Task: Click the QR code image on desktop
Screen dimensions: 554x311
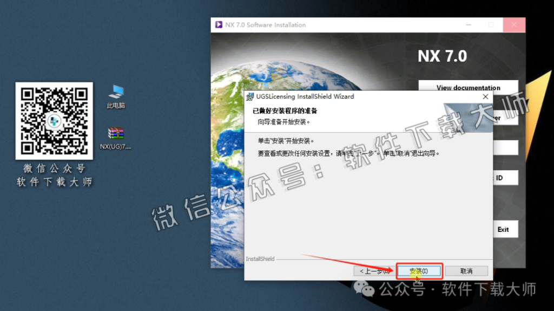Action: [x=54, y=121]
